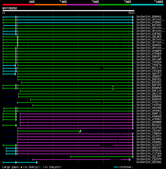
Task: Click the red 20% legend segment
Action: click(19, 5)
